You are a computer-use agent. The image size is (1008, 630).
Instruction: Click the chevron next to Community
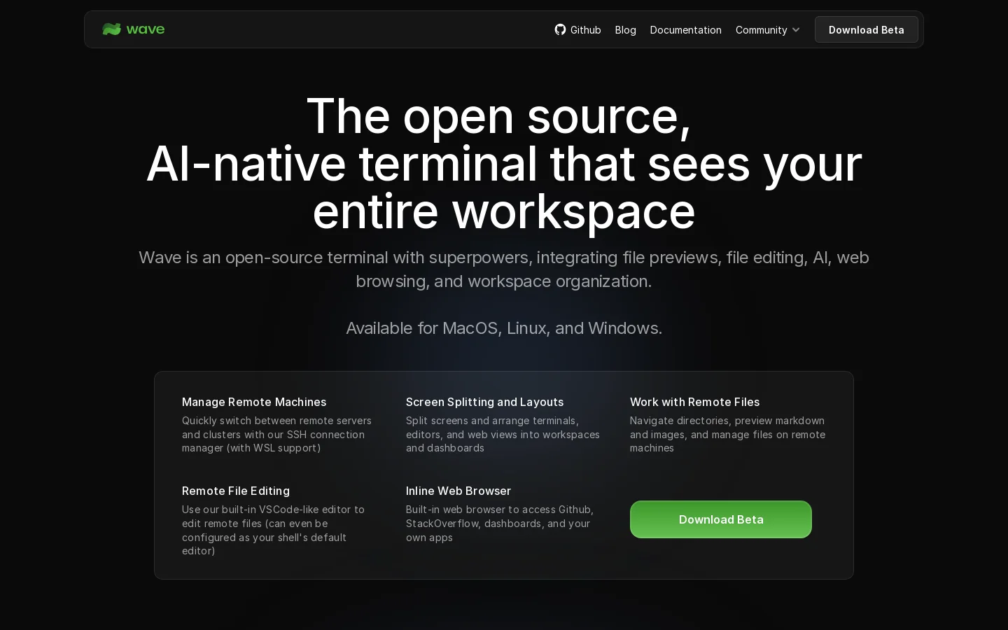796,30
